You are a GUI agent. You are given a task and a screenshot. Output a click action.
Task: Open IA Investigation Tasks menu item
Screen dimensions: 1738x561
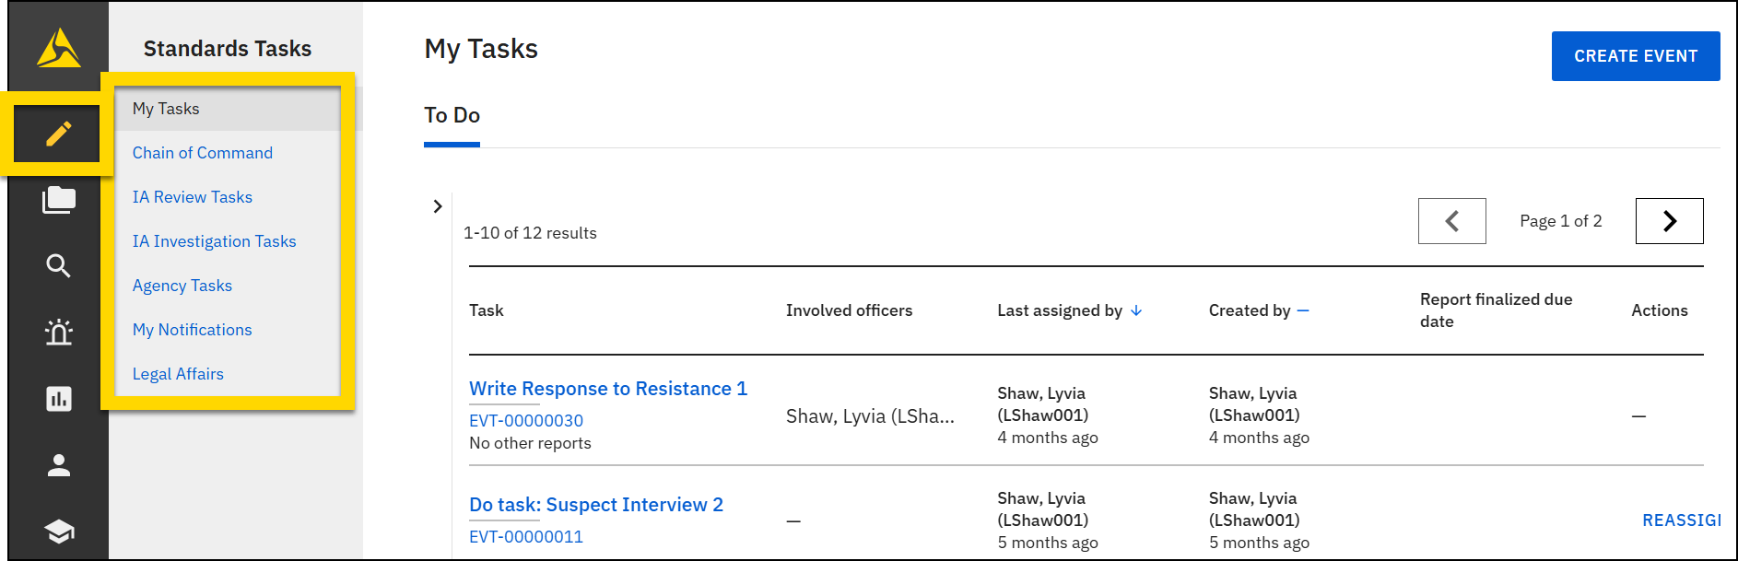[x=214, y=241]
